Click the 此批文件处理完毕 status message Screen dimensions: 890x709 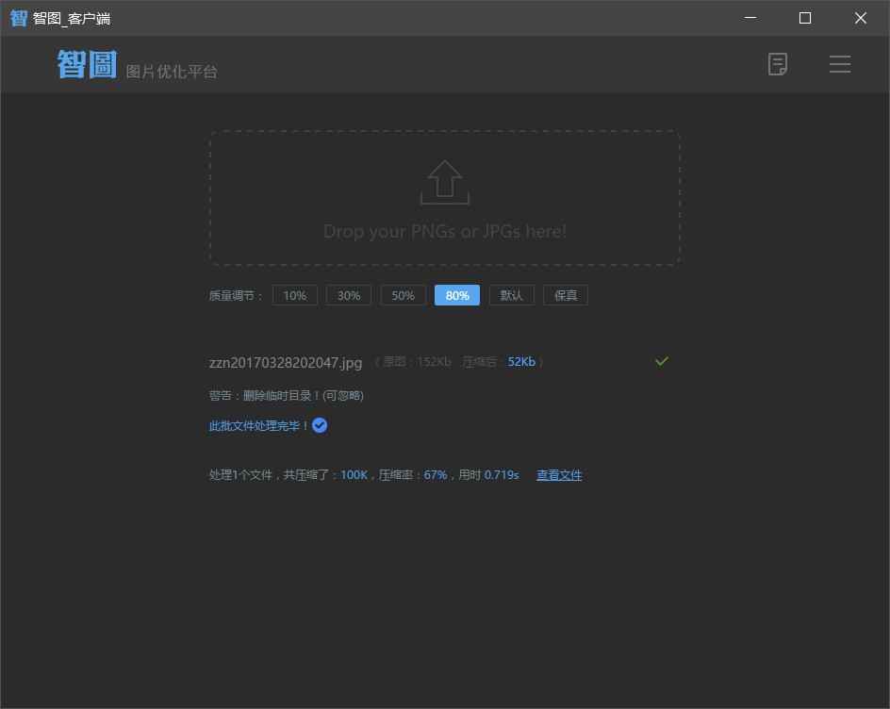tap(258, 426)
